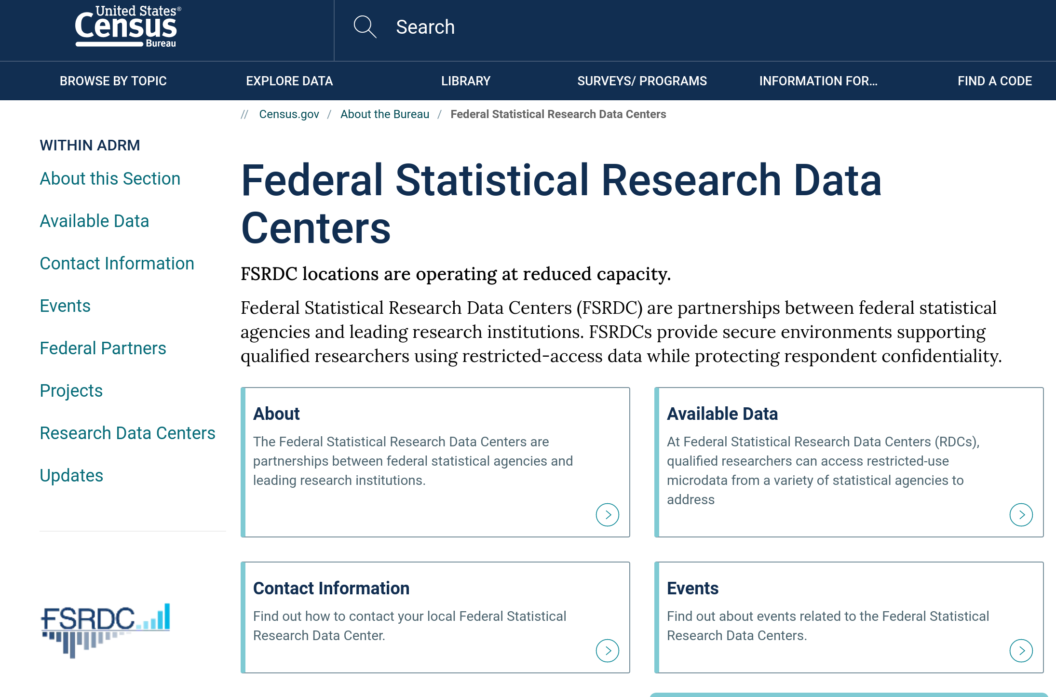
Task: Click the arrow icon in Available Data card
Action: pos(1021,515)
